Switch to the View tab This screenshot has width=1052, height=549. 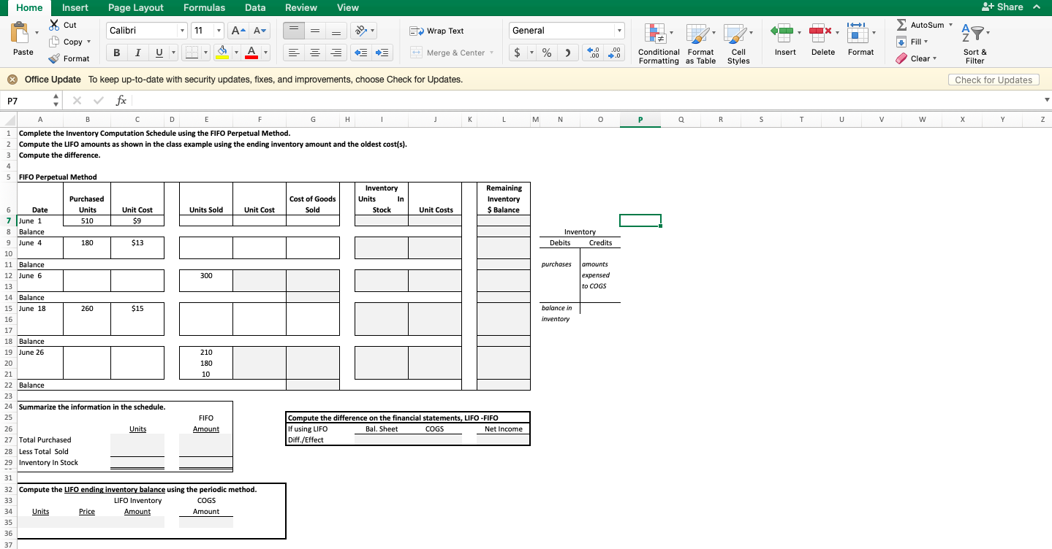(347, 7)
